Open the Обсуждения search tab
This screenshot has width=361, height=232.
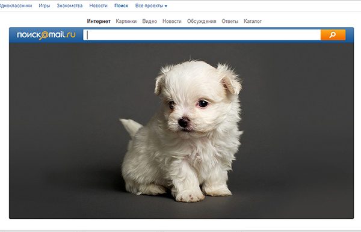pyautogui.click(x=202, y=22)
